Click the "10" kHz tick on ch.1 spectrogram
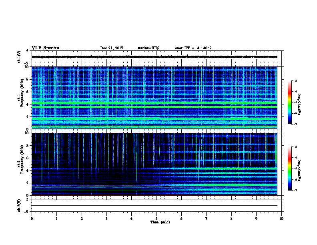Image resolution: width=317 pixels, height=245 pixels. (27, 67)
